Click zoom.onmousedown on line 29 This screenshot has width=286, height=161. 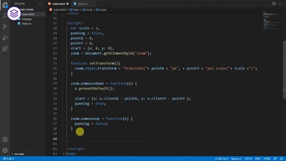pos(87,84)
